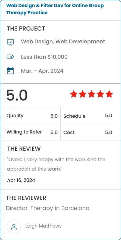
Task: Click the calendar project dates icon
Action: point(10,71)
